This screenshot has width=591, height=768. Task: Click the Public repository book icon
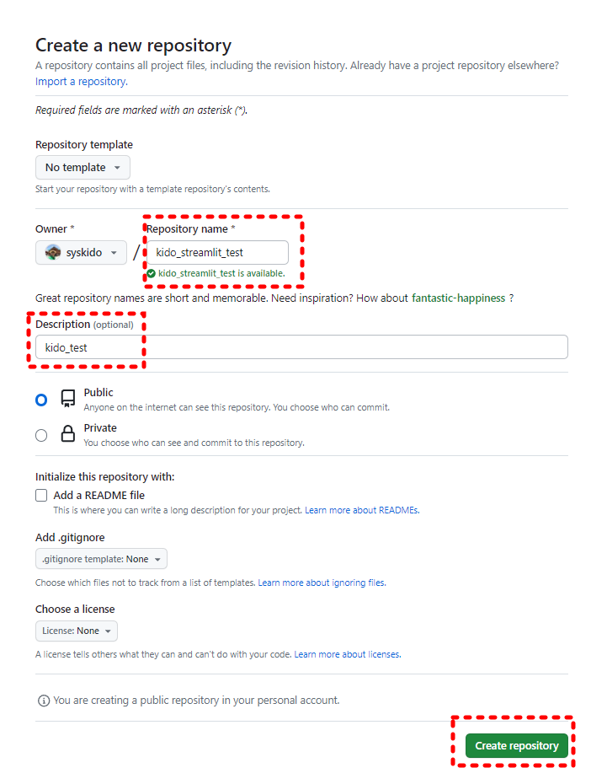point(68,399)
